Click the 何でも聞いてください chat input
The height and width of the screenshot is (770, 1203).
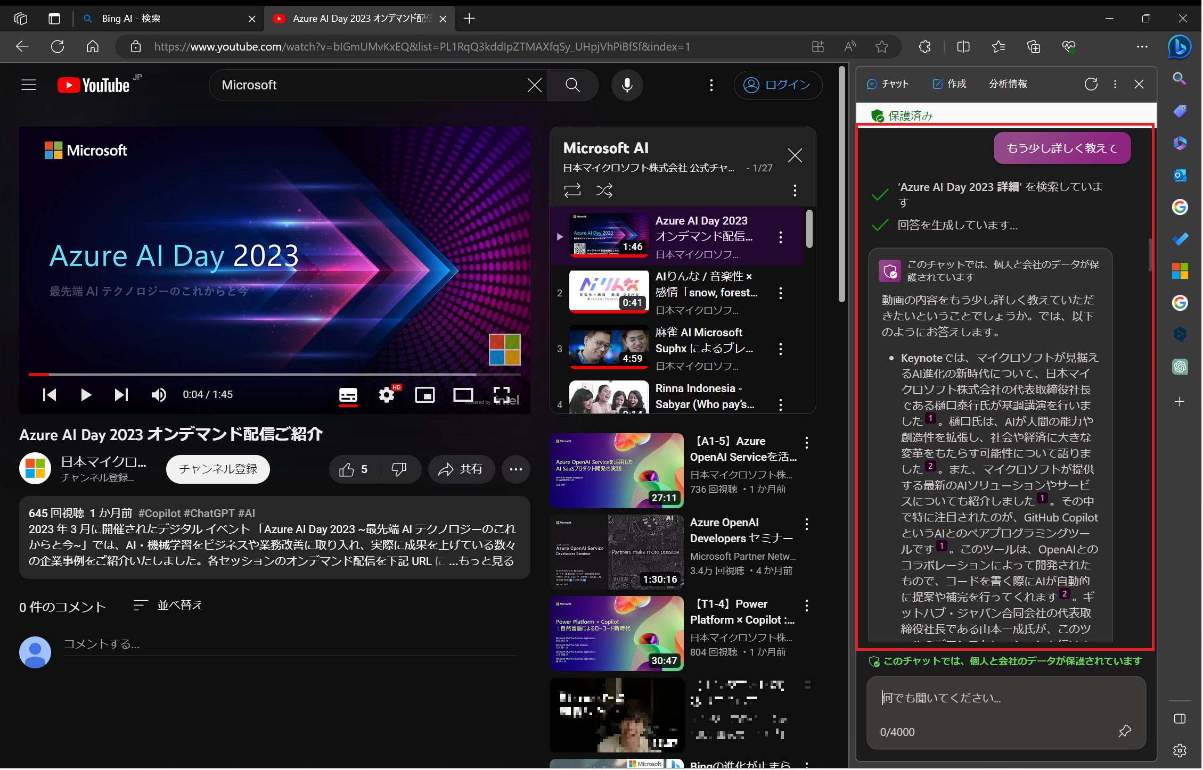point(1005,698)
